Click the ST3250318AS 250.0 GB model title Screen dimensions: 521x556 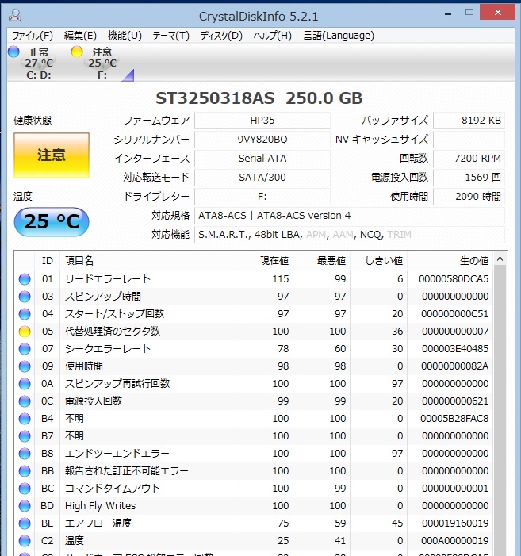[259, 98]
